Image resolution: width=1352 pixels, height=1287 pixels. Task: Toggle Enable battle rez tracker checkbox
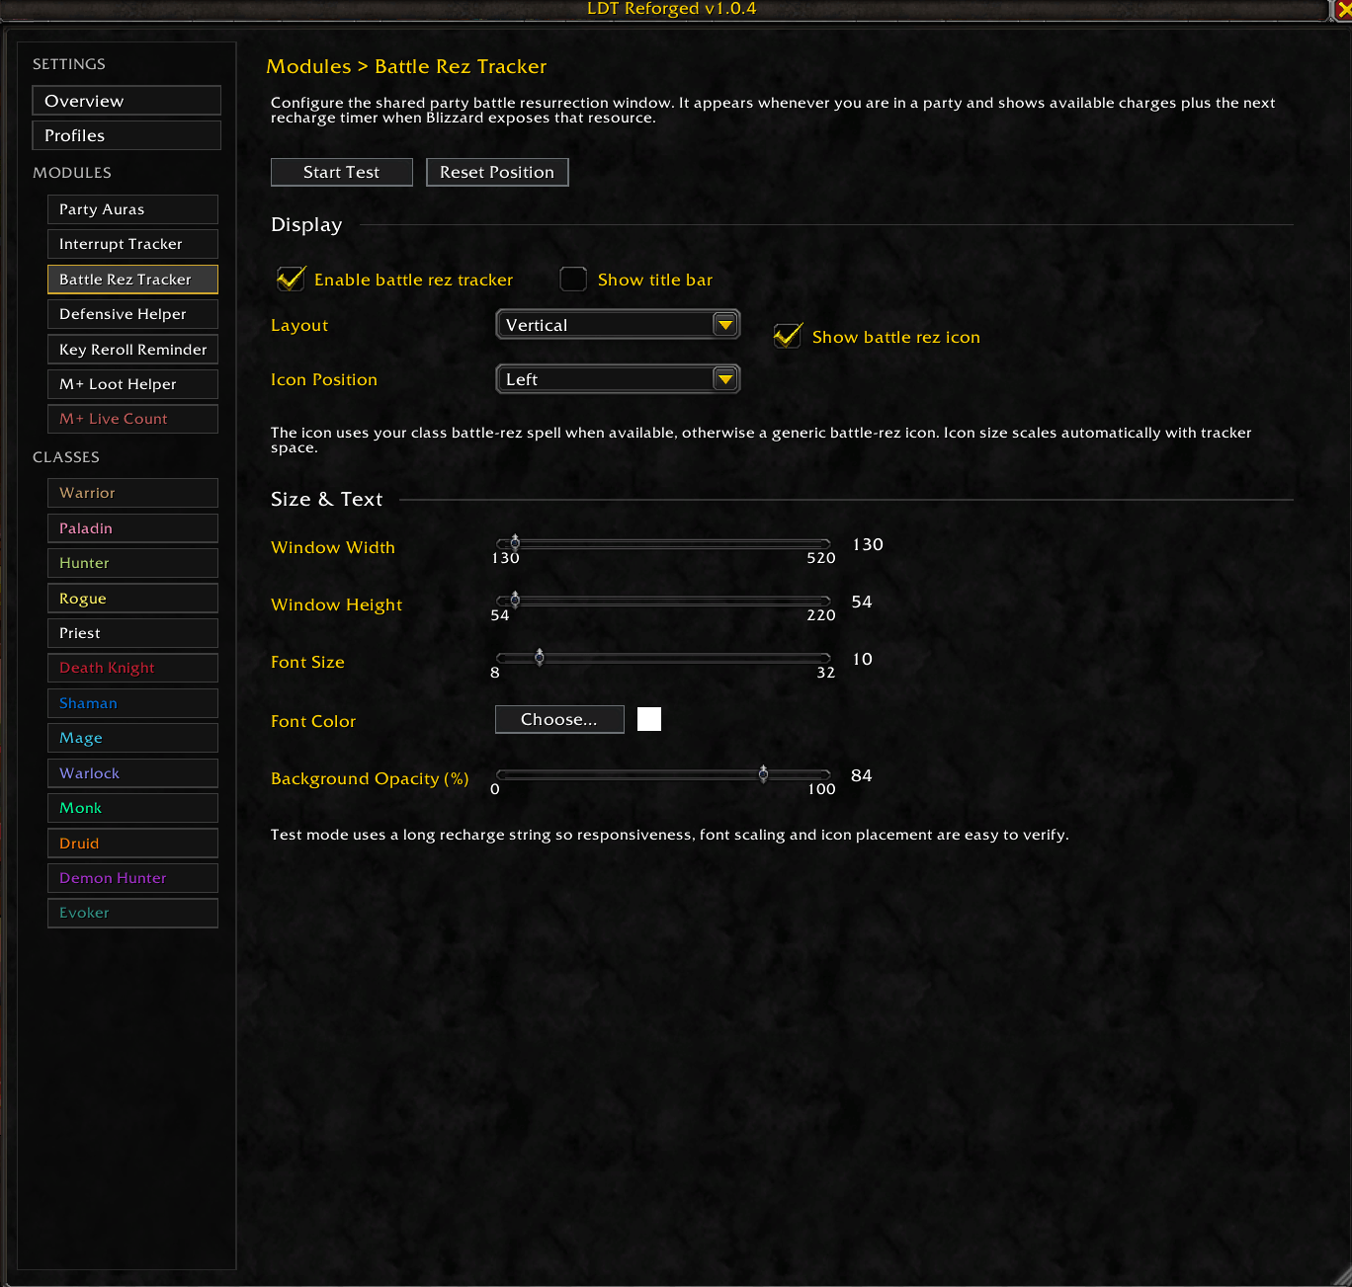(x=291, y=280)
